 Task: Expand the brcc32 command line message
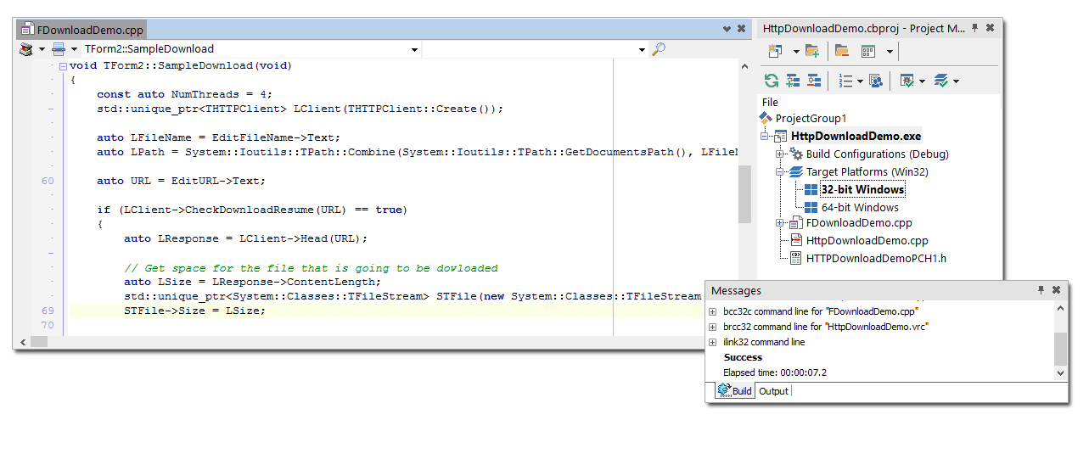click(x=712, y=328)
